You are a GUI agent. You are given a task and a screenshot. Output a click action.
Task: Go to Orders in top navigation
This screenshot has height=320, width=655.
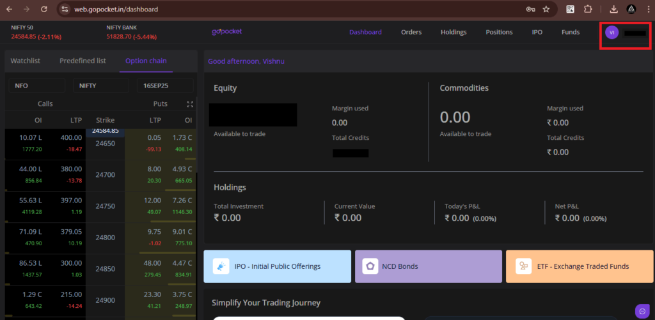411,32
